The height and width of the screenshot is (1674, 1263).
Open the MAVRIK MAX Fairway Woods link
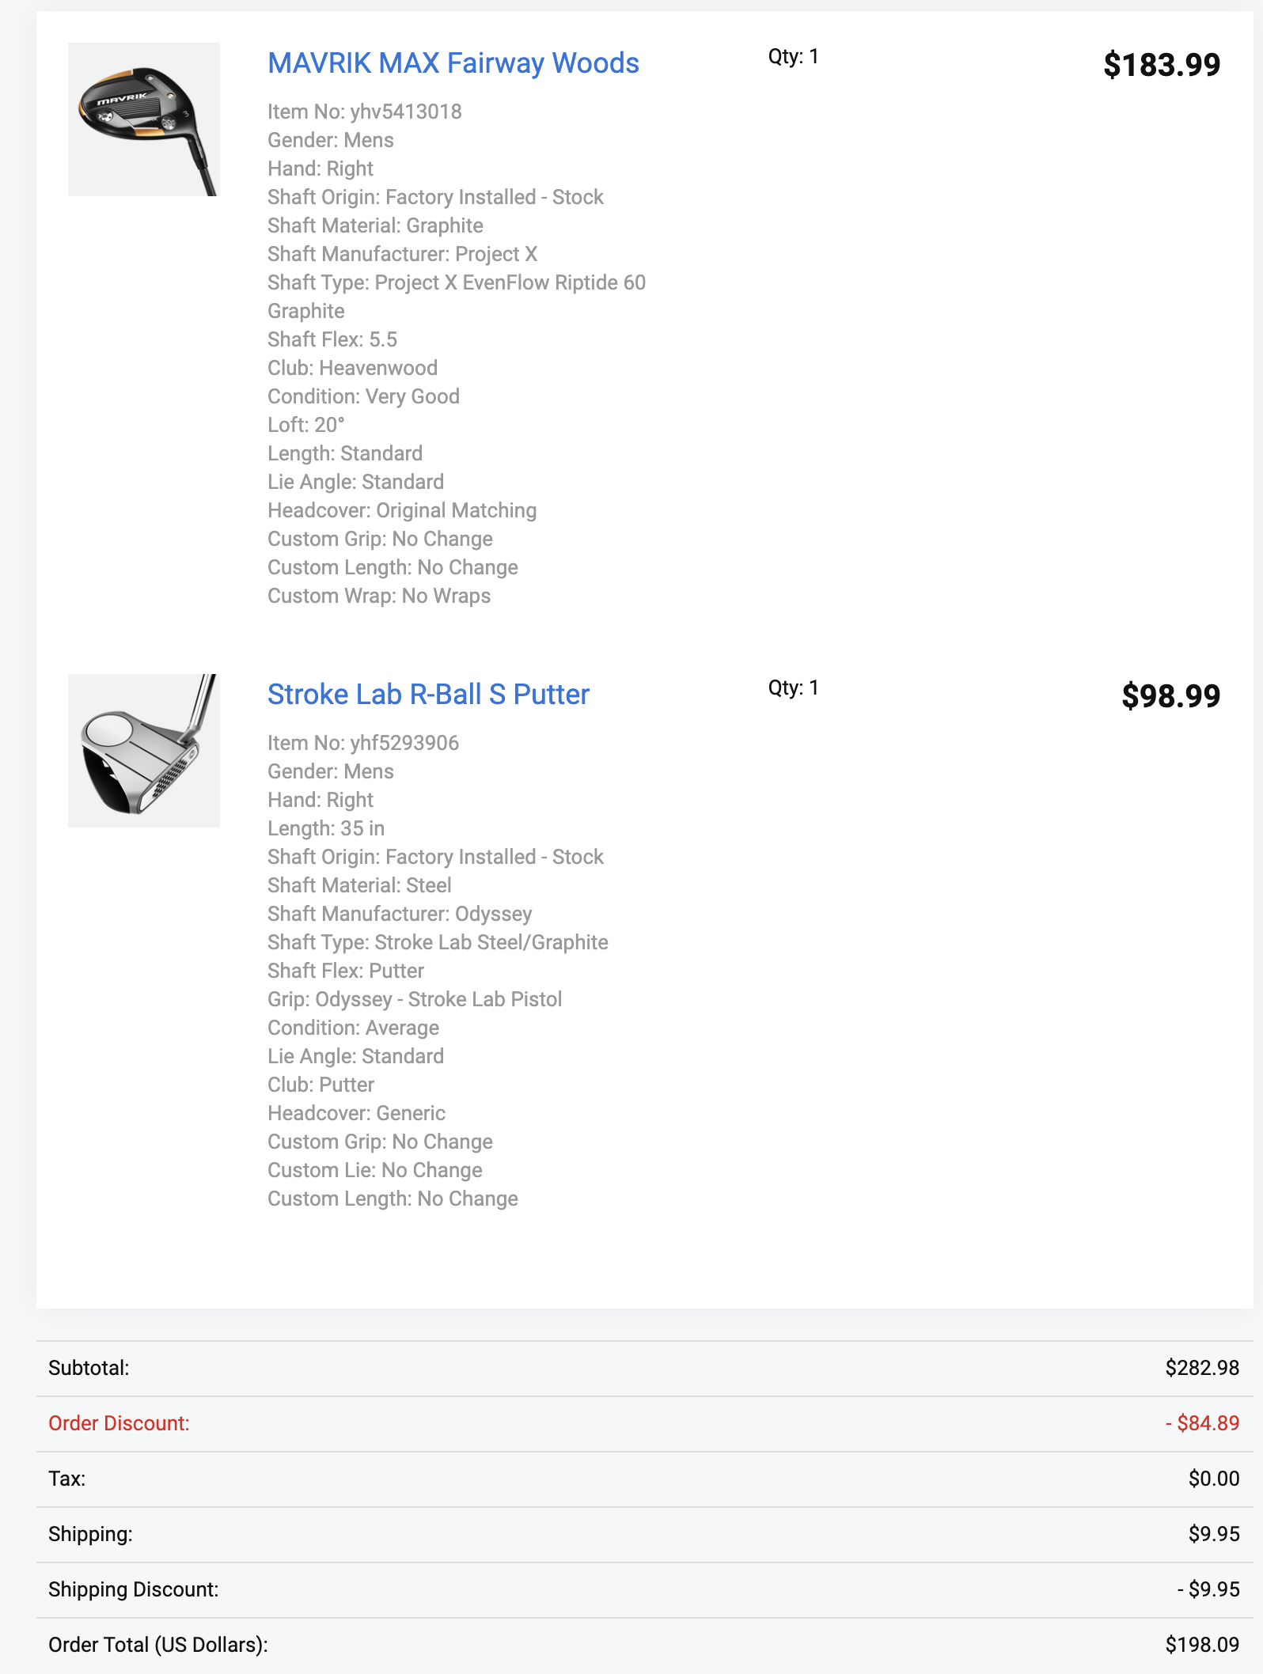[x=453, y=63]
